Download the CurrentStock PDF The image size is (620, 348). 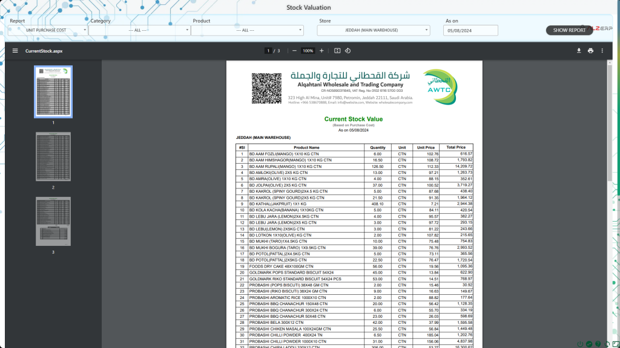coord(578,51)
